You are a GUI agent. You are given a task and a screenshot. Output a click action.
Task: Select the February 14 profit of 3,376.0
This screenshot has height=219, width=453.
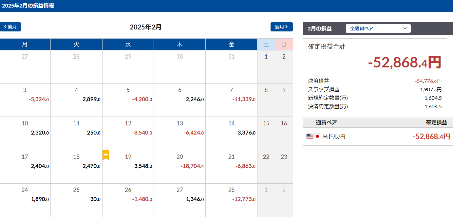(x=246, y=133)
